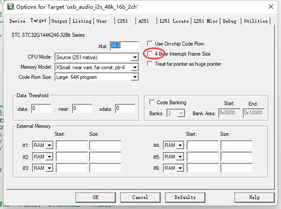
Task: Open the Banks count dropdown
Action: pos(176,113)
